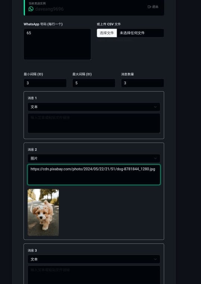Image resolution: width=201 pixels, height=284 pixels.
Task: Click the 消息 1 text content area
Action: click(94, 123)
